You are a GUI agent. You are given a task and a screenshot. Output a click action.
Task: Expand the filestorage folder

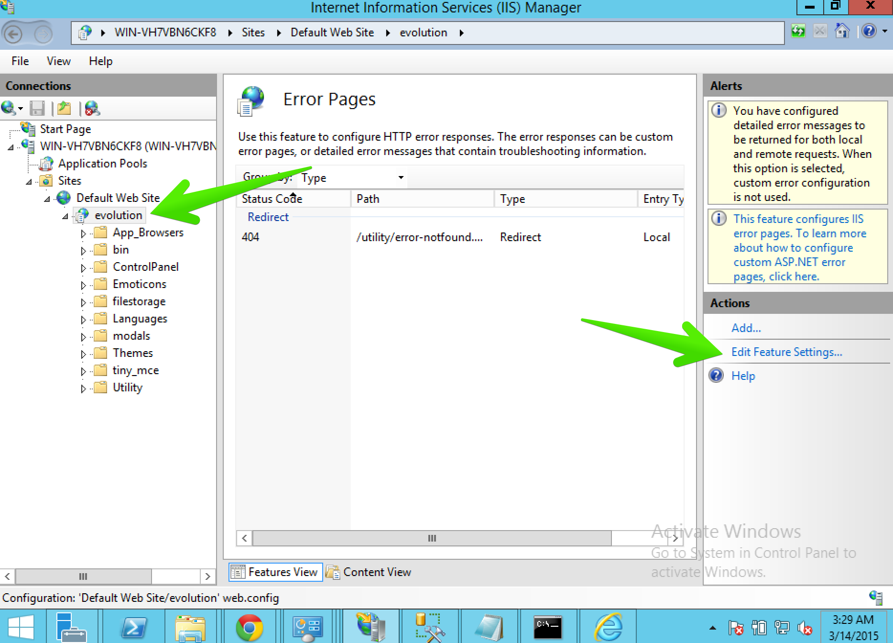tap(83, 302)
